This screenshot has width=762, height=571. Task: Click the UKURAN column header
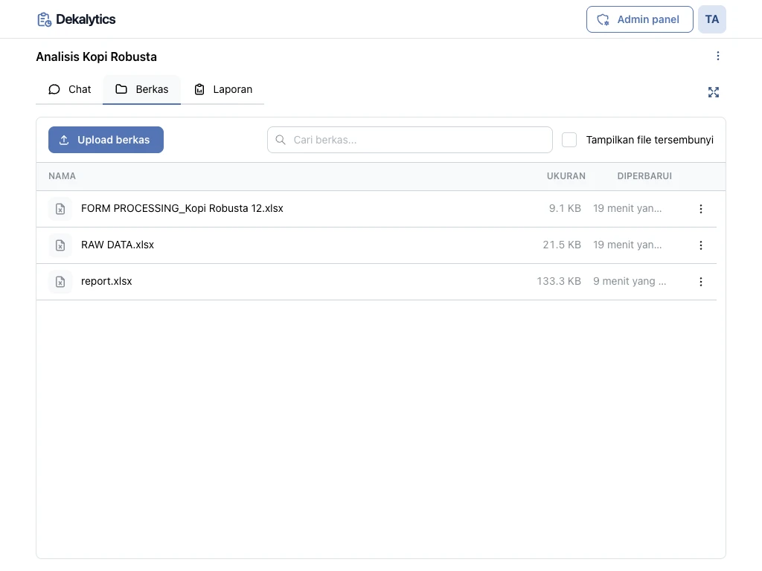click(x=566, y=176)
